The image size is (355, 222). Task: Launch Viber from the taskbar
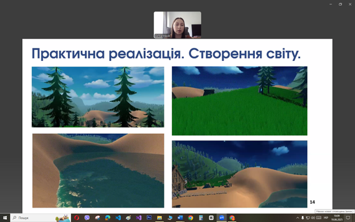click(x=87, y=218)
